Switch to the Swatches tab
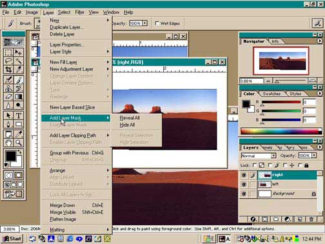The image size is (325, 244). point(271,94)
